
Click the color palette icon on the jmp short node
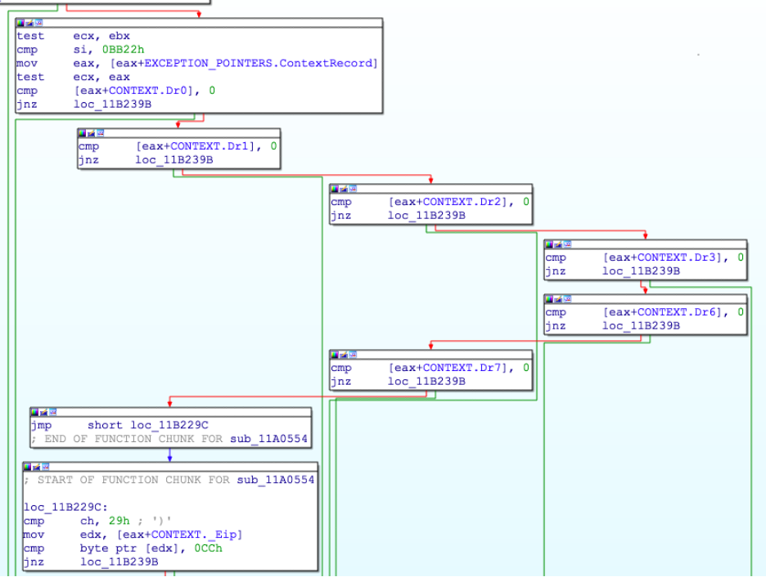35,412
